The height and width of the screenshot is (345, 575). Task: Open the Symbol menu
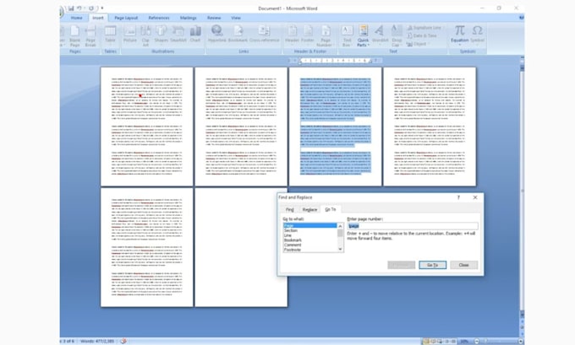click(x=477, y=35)
